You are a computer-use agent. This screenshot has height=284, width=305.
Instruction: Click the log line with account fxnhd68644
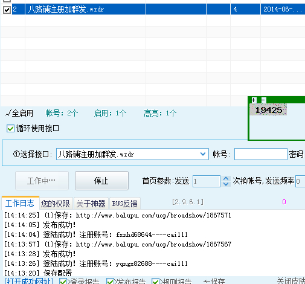point(96,234)
